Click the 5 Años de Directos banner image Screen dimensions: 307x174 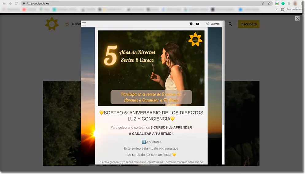click(151, 68)
